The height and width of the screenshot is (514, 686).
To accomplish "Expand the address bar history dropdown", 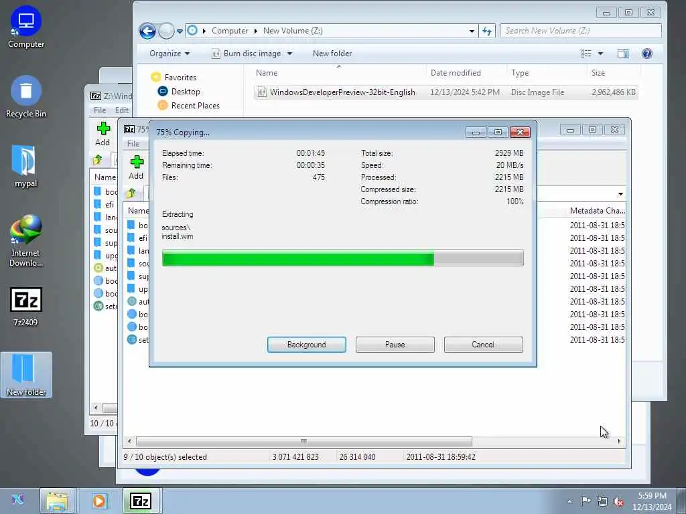I will (x=471, y=31).
